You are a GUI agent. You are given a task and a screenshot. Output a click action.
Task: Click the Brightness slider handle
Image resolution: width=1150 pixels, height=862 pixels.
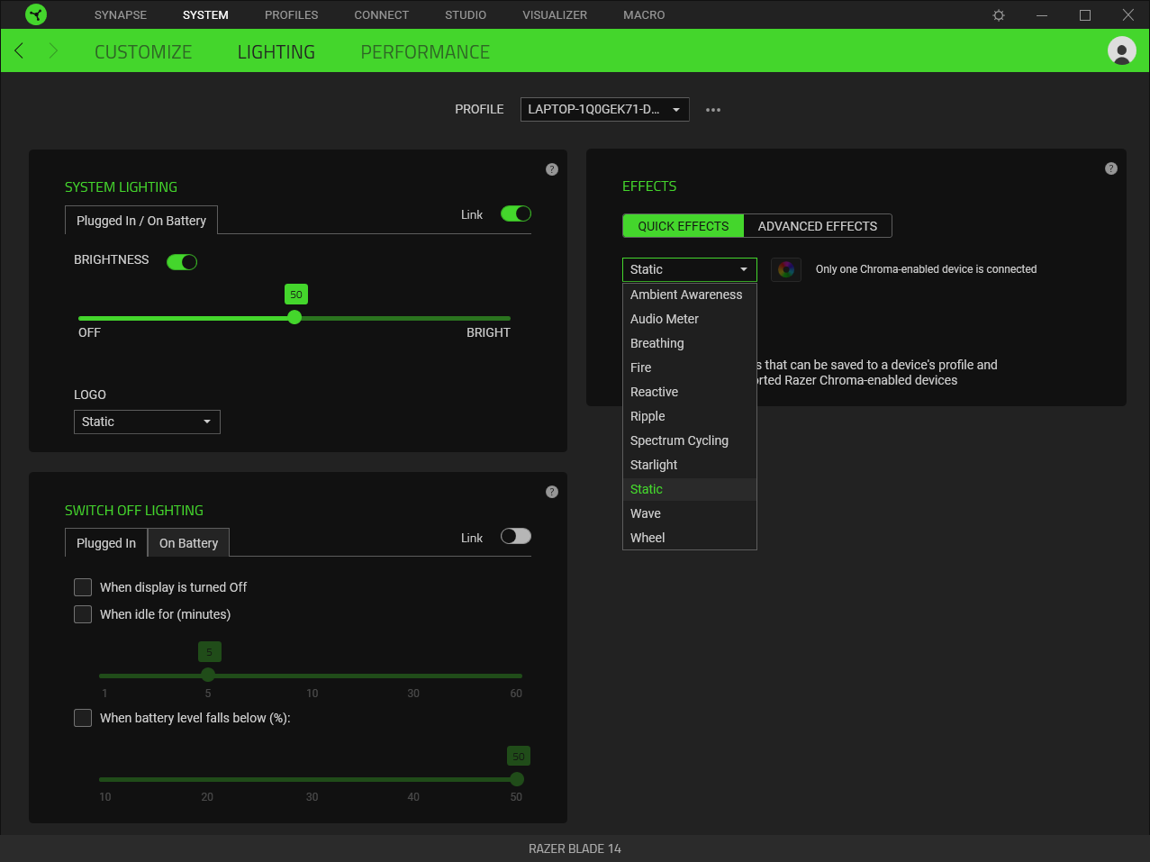[x=294, y=318]
